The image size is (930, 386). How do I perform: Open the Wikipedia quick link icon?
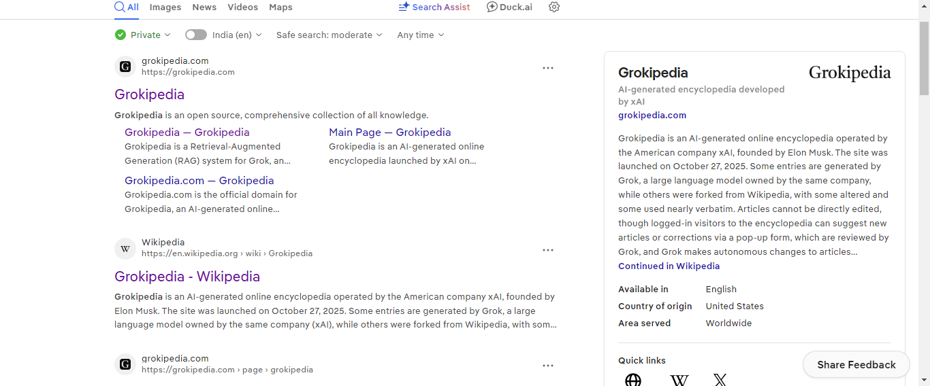click(x=679, y=380)
